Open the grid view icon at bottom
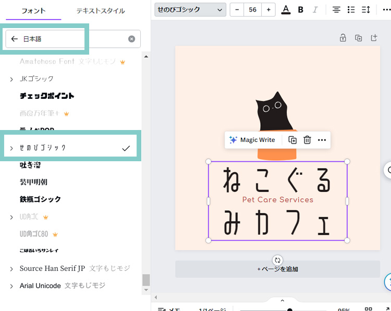Screen dimensions: 391x311 368,309
